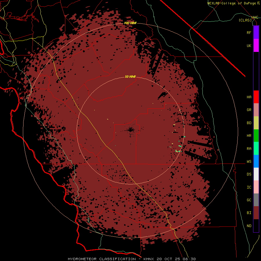Click the UK legend label
This screenshot has height=261, width=261.
pyautogui.click(x=249, y=46)
